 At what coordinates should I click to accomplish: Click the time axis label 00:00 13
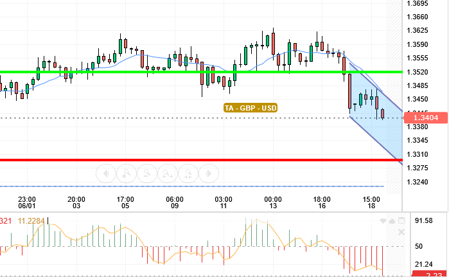(273, 202)
